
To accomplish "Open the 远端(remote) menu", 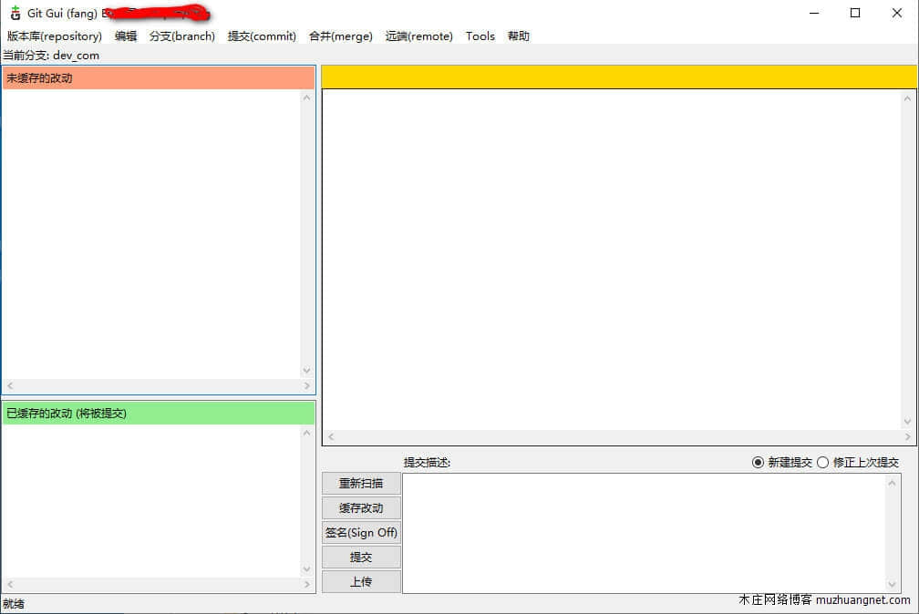I will click(x=418, y=36).
